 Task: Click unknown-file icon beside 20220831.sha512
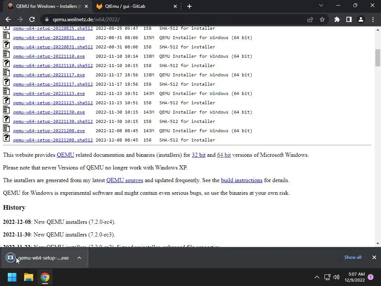(x=6, y=44)
